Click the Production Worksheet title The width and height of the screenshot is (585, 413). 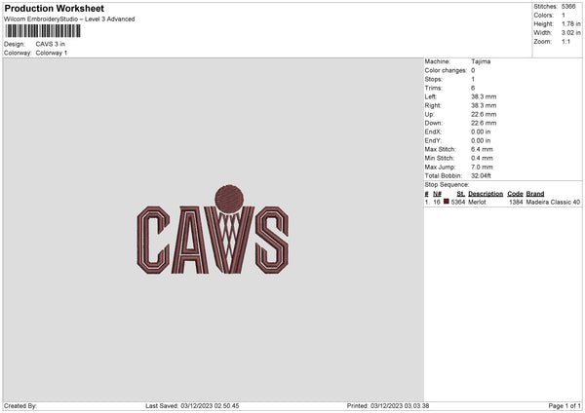click(54, 8)
